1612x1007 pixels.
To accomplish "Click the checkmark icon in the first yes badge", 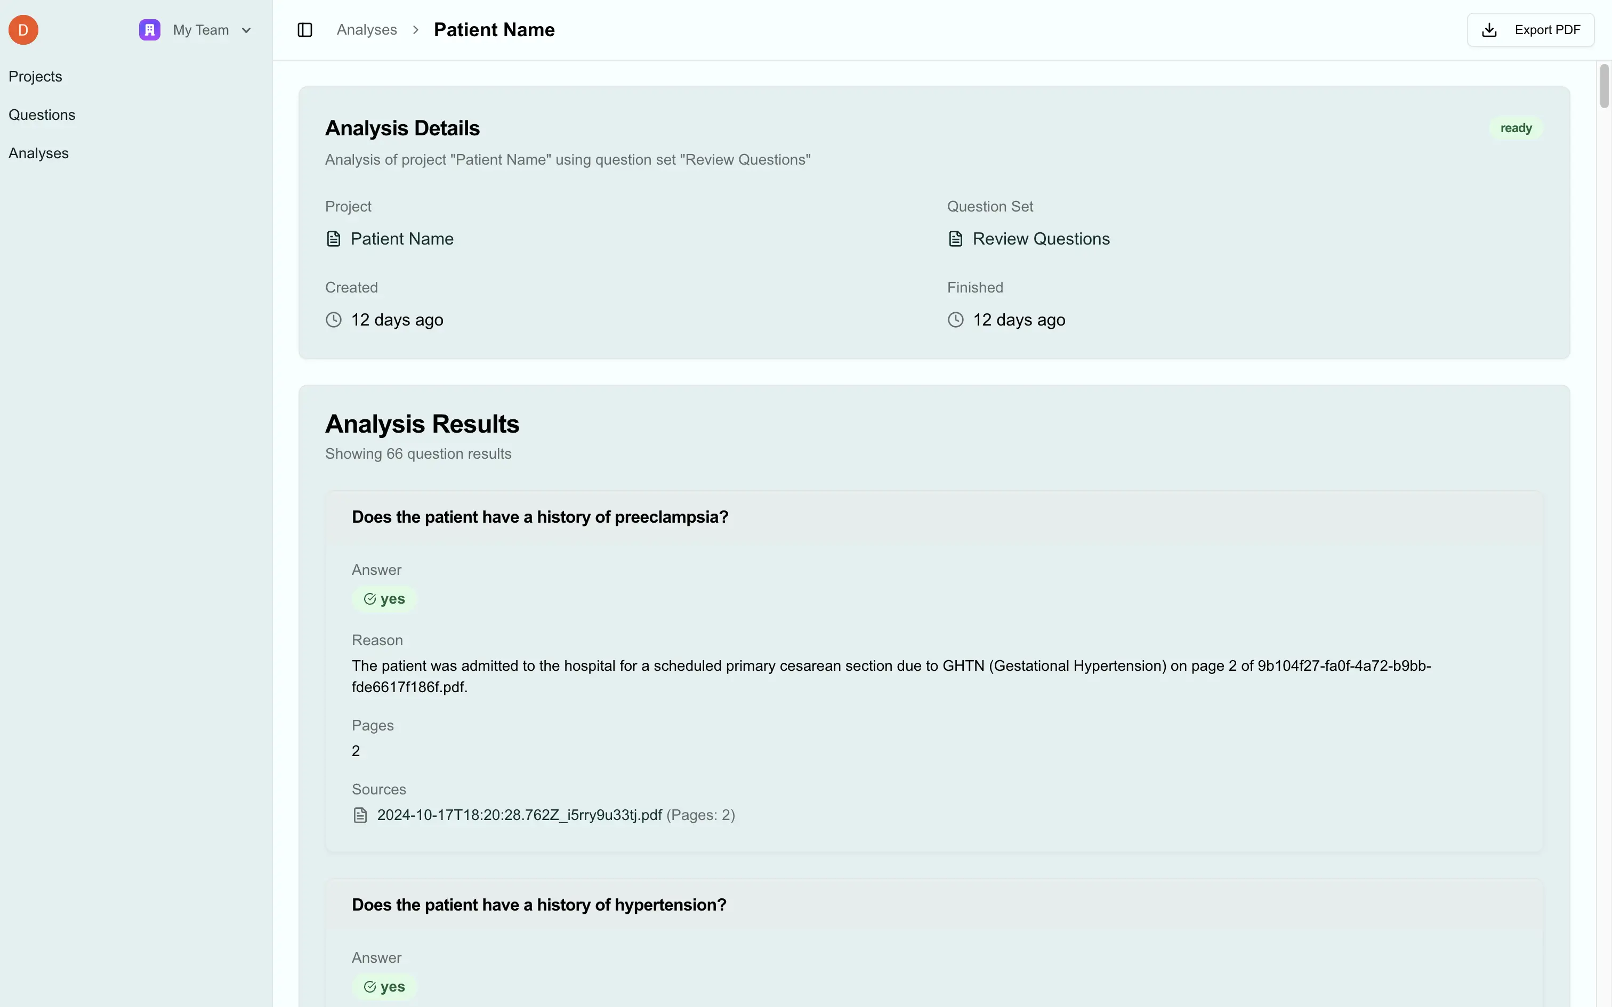I will click(370, 599).
